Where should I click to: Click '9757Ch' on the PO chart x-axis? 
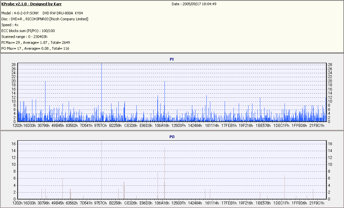[100, 203]
